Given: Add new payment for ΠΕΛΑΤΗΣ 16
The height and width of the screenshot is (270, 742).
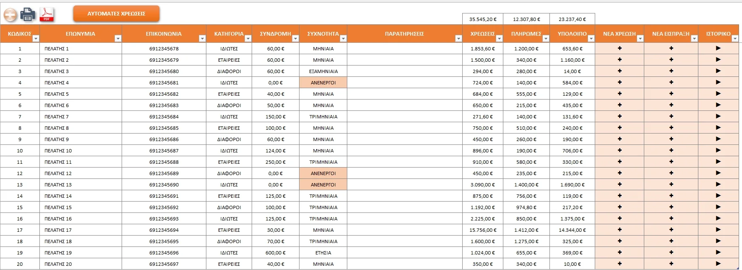Looking at the screenshot, I should click(671, 218).
